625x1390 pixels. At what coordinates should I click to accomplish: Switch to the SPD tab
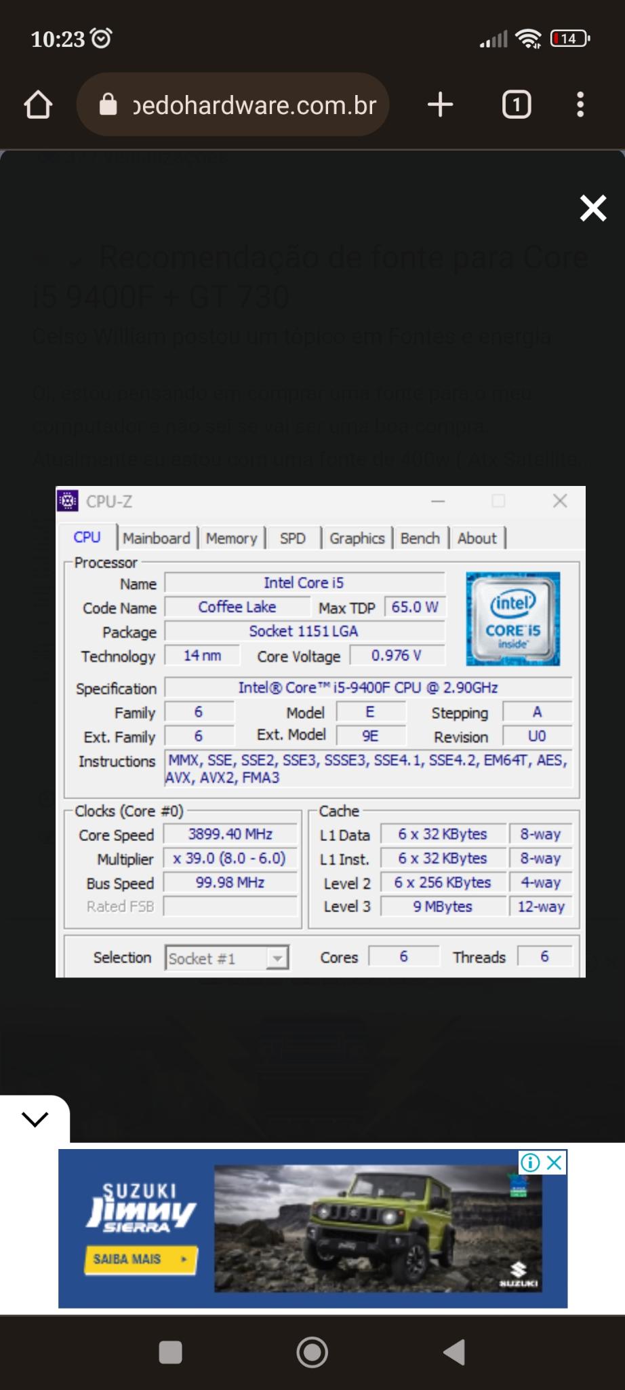click(293, 538)
